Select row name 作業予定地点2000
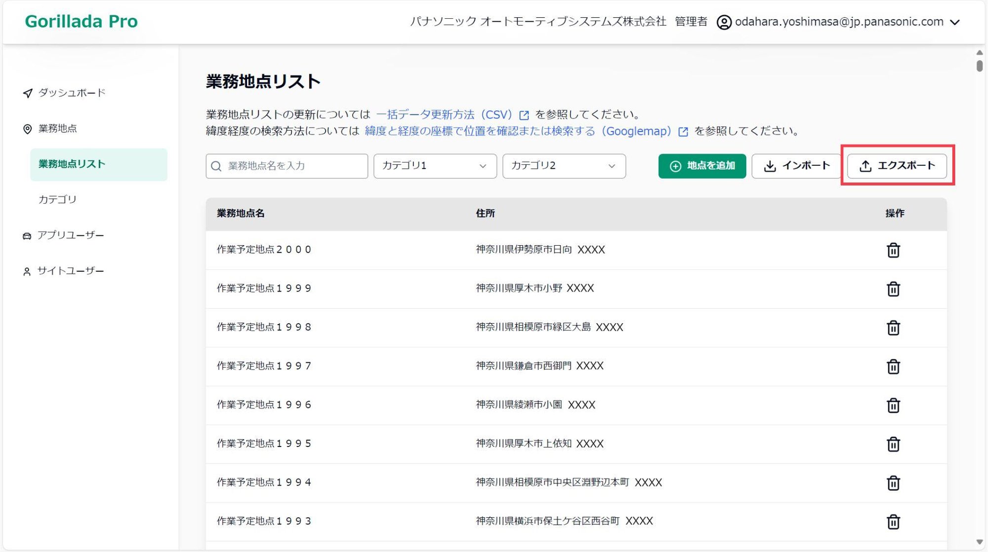This screenshot has height=552, width=988. coord(264,250)
